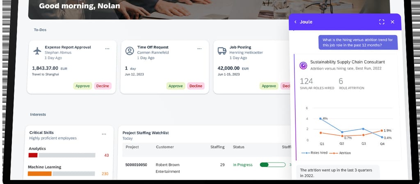Click the Machine Learning orange skill bar
The width and height of the screenshot is (420, 184).
click(x=40, y=174)
